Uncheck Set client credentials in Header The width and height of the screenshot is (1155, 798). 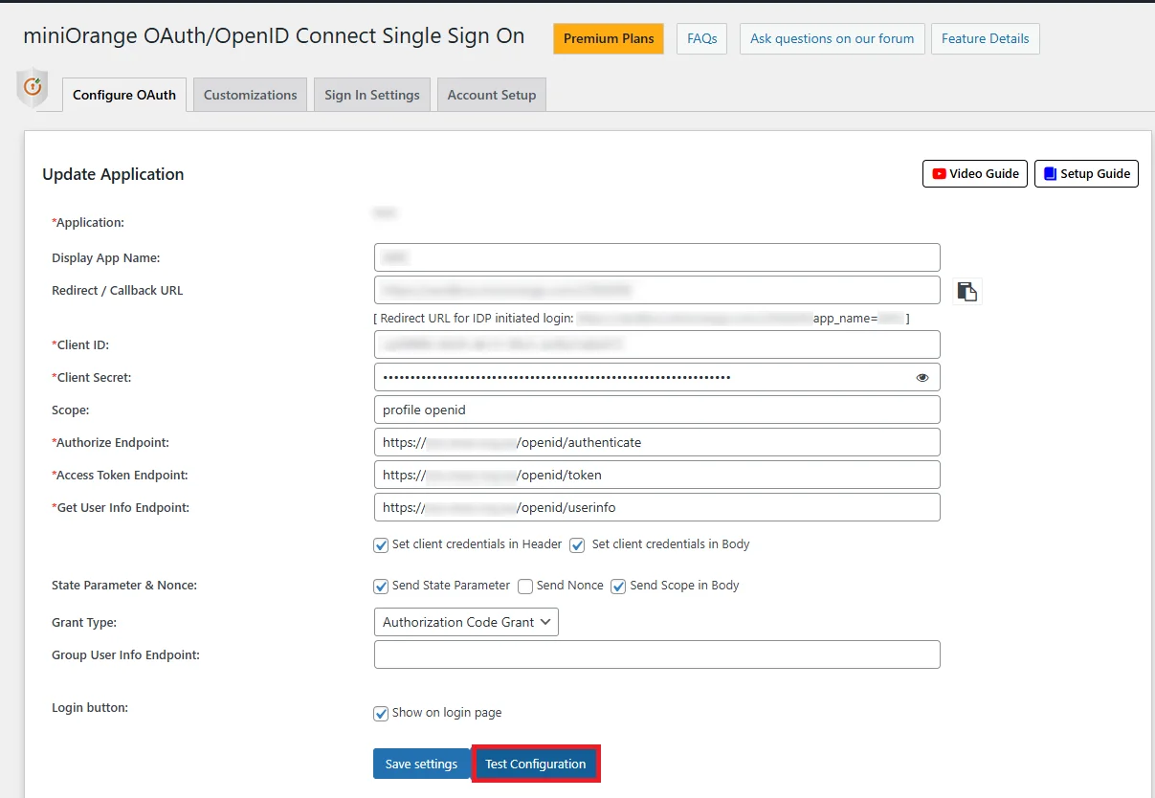pos(381,543)
